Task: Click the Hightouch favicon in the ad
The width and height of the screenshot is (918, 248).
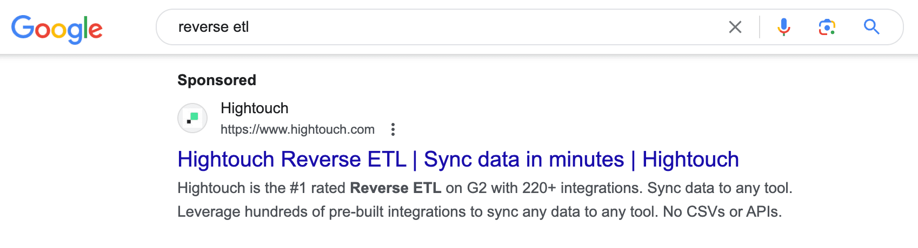Action: click(192, 118)
